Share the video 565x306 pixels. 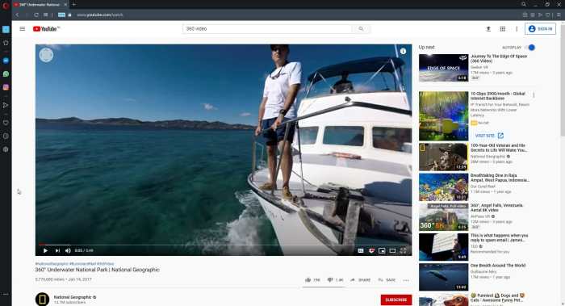(360, 280)
